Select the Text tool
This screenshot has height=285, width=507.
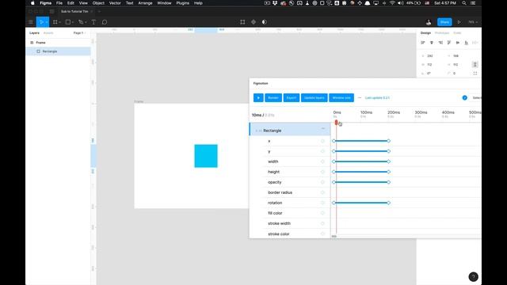pos(93,22)
